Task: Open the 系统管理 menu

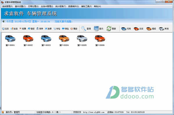Action: 8,6
